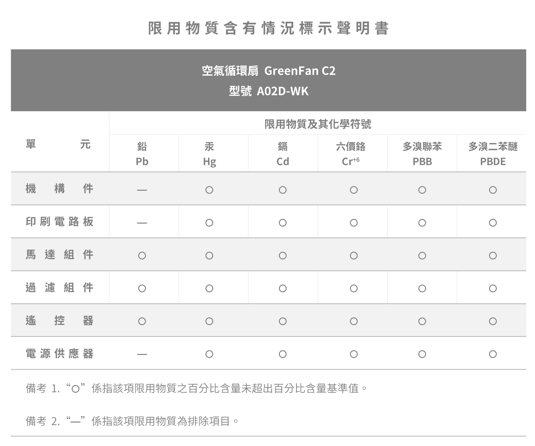Click the 汞 Hg column header
Screen dimensions: 535x446
[209, 154]
